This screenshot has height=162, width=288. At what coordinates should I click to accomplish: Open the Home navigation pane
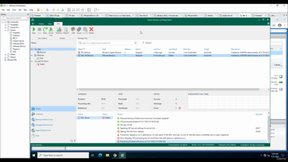[x=53, y=109]
